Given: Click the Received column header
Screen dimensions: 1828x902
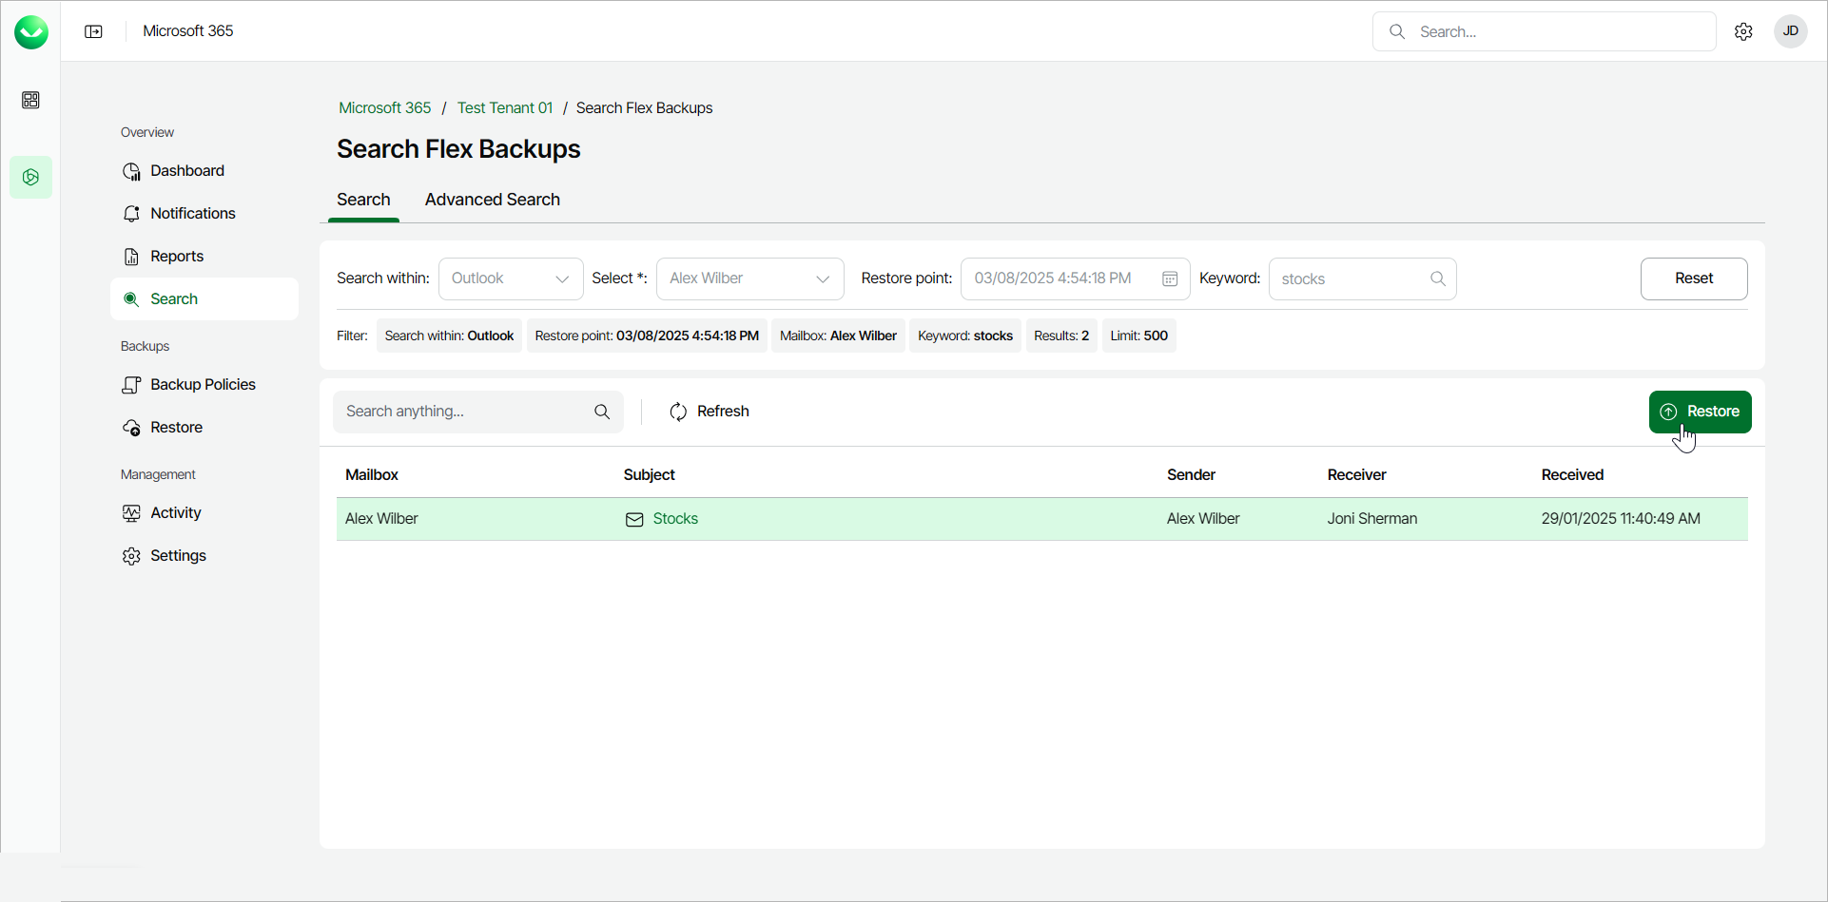Looking at the screenshot, I should (x=1572, y=475).
